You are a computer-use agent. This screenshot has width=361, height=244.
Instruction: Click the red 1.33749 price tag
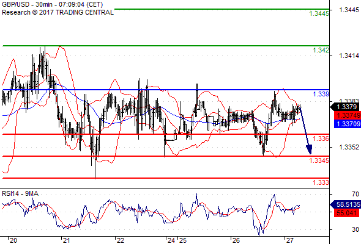pyautogui.click(x=348, y=115)
